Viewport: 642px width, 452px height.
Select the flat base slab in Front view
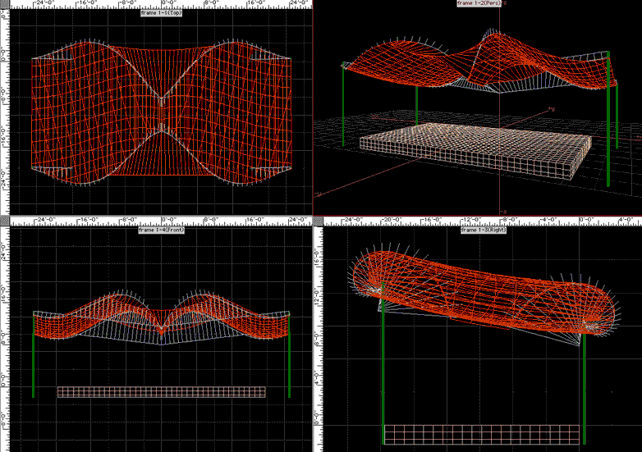(x=161, y=392)
